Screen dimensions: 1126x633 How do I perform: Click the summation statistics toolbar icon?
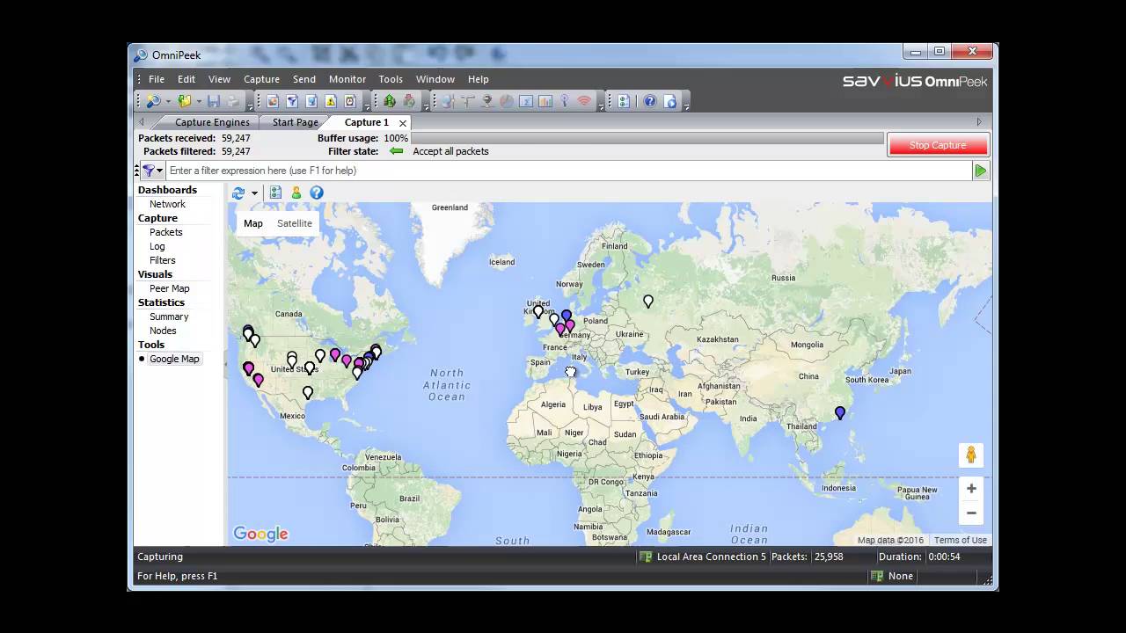[x=526, y=101]
